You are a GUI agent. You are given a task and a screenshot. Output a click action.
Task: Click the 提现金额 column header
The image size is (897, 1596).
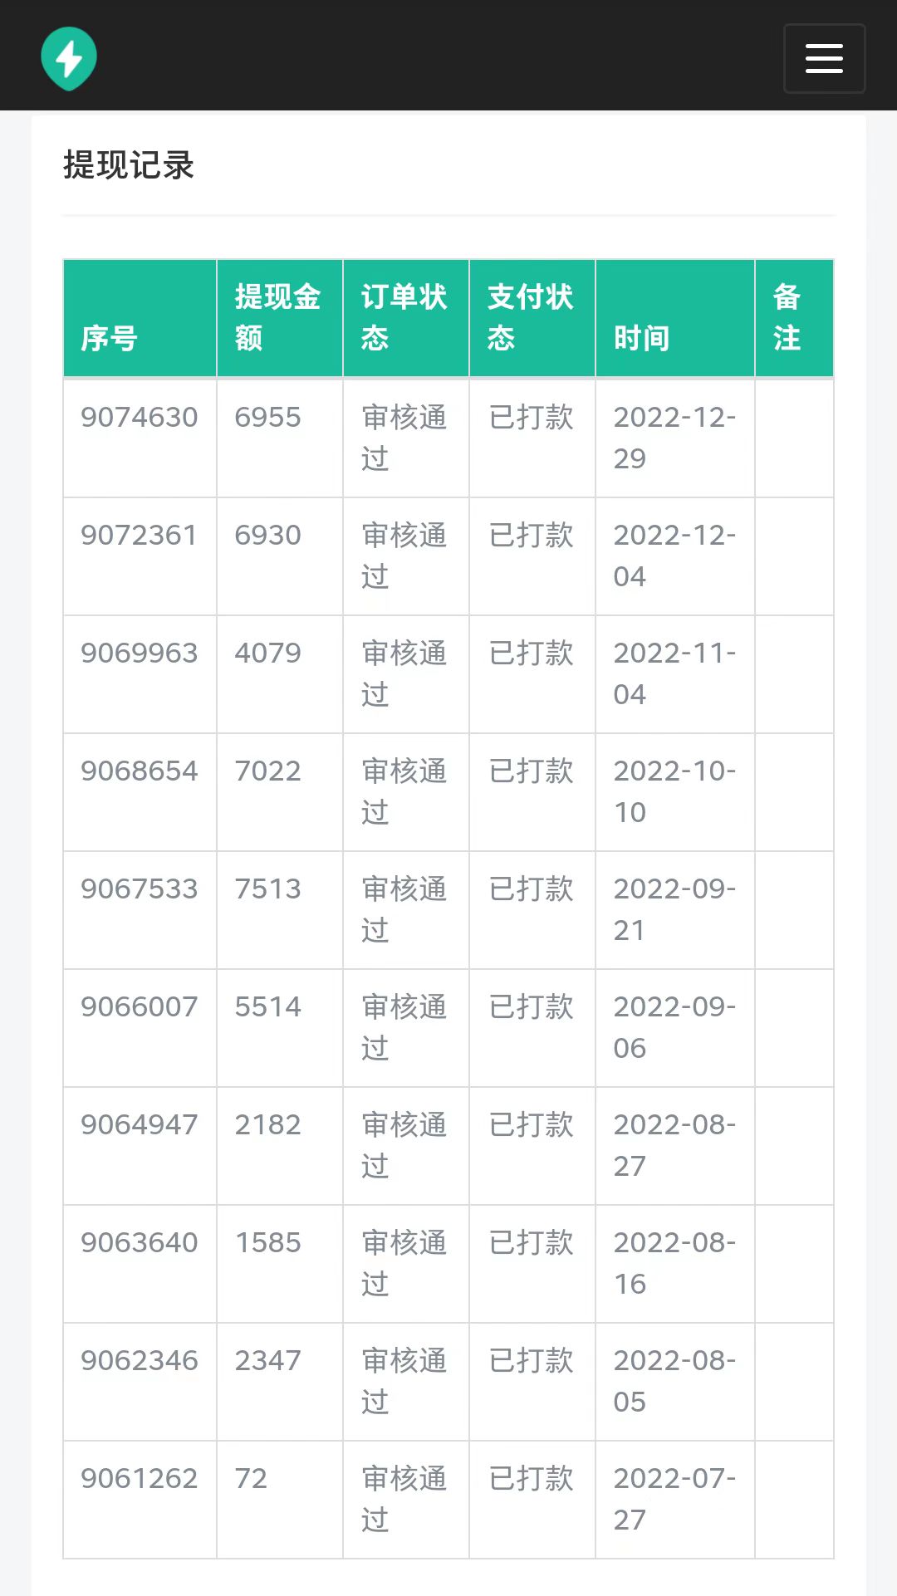point(277,317)
